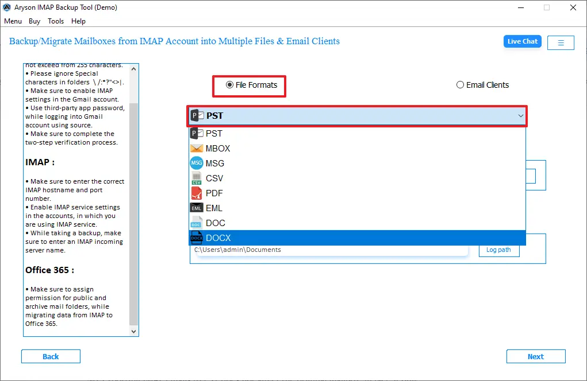Click the instructions panel scroll-up arrow

pyautogui.click(x=133, y=69)
